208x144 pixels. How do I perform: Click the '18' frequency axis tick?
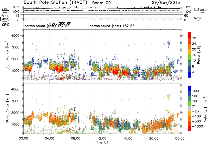pyautogui.click(x=17, y=16)
